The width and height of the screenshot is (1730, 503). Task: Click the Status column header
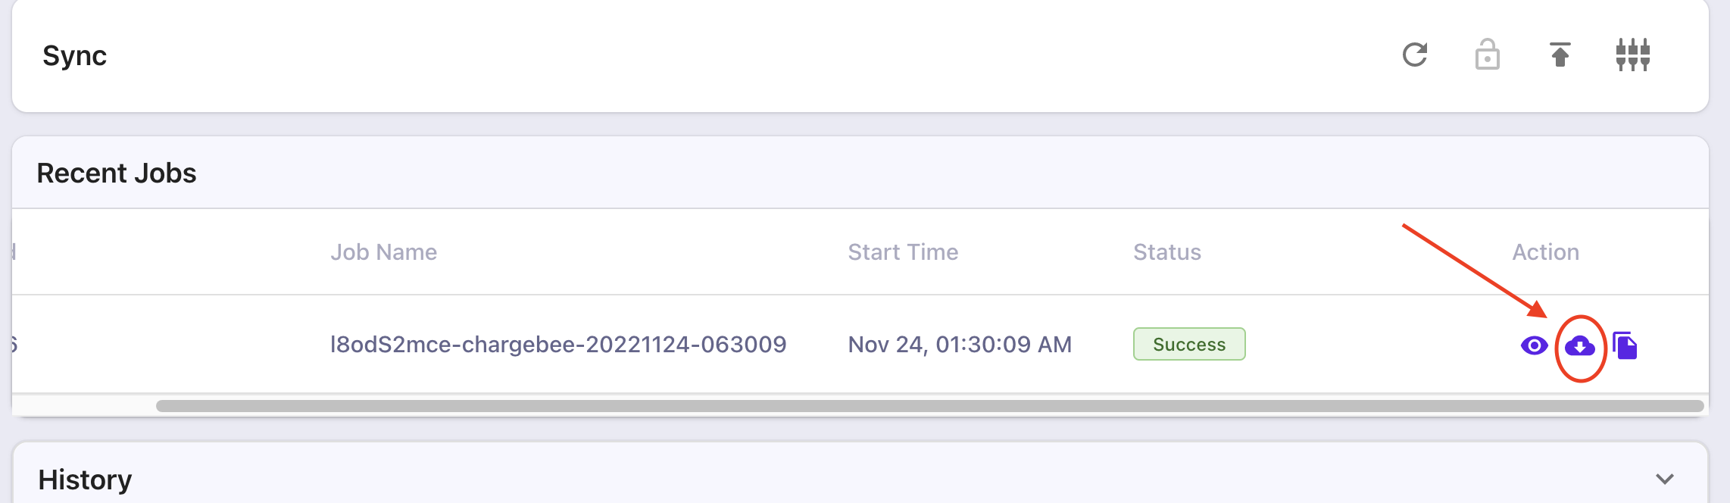(1166, 252)
